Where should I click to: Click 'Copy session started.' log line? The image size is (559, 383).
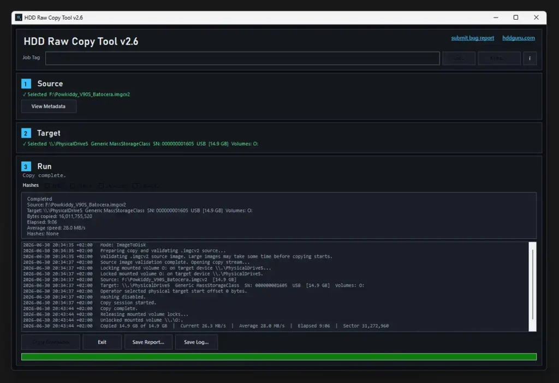pyautogui.click(x=90, y=303)
